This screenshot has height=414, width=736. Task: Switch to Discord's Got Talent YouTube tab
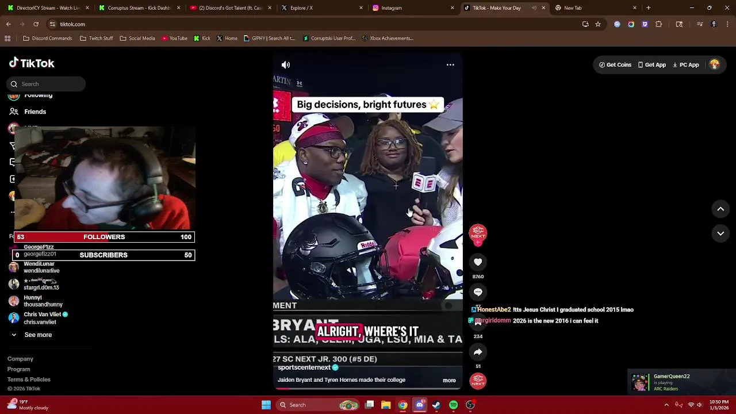pyautogui.click(x=230, y=8)
